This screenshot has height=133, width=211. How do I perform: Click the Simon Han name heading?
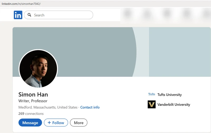33,94
